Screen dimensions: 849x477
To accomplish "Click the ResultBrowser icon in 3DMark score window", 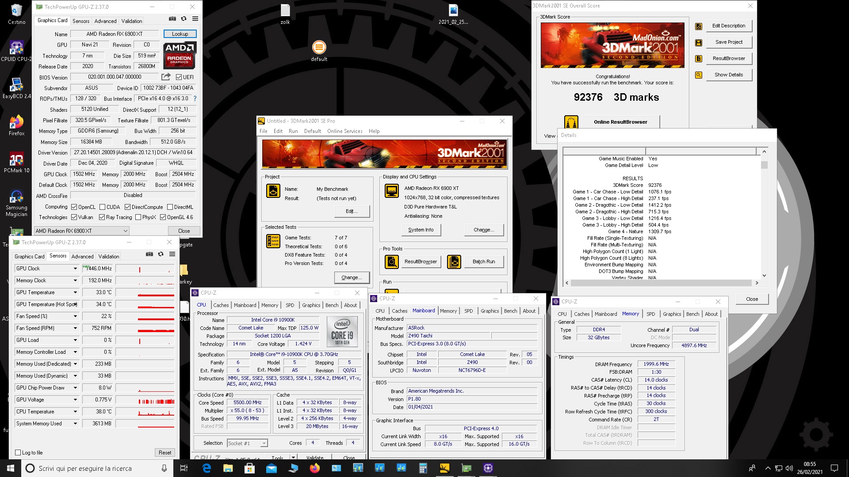I will (x=699, y=59).
